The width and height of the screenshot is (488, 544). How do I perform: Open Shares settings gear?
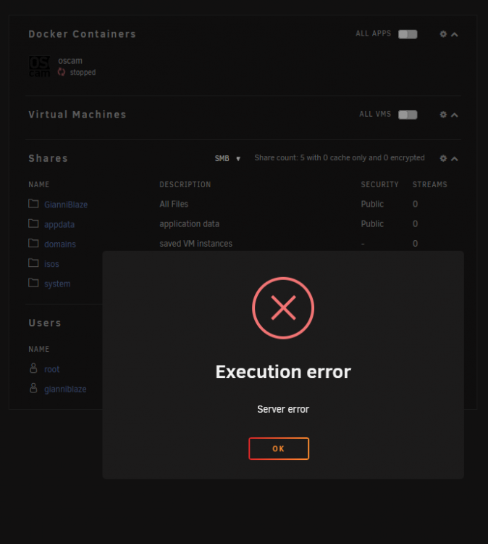pyautogui.click(x=443, y=158)
